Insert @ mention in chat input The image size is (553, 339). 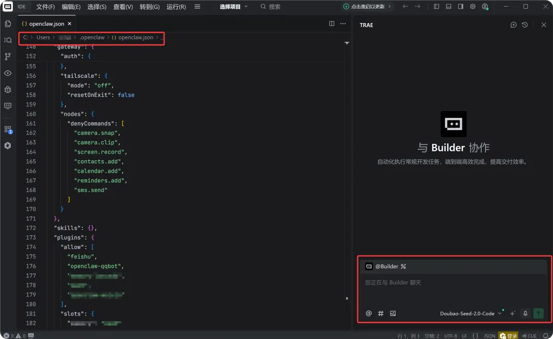369,313
